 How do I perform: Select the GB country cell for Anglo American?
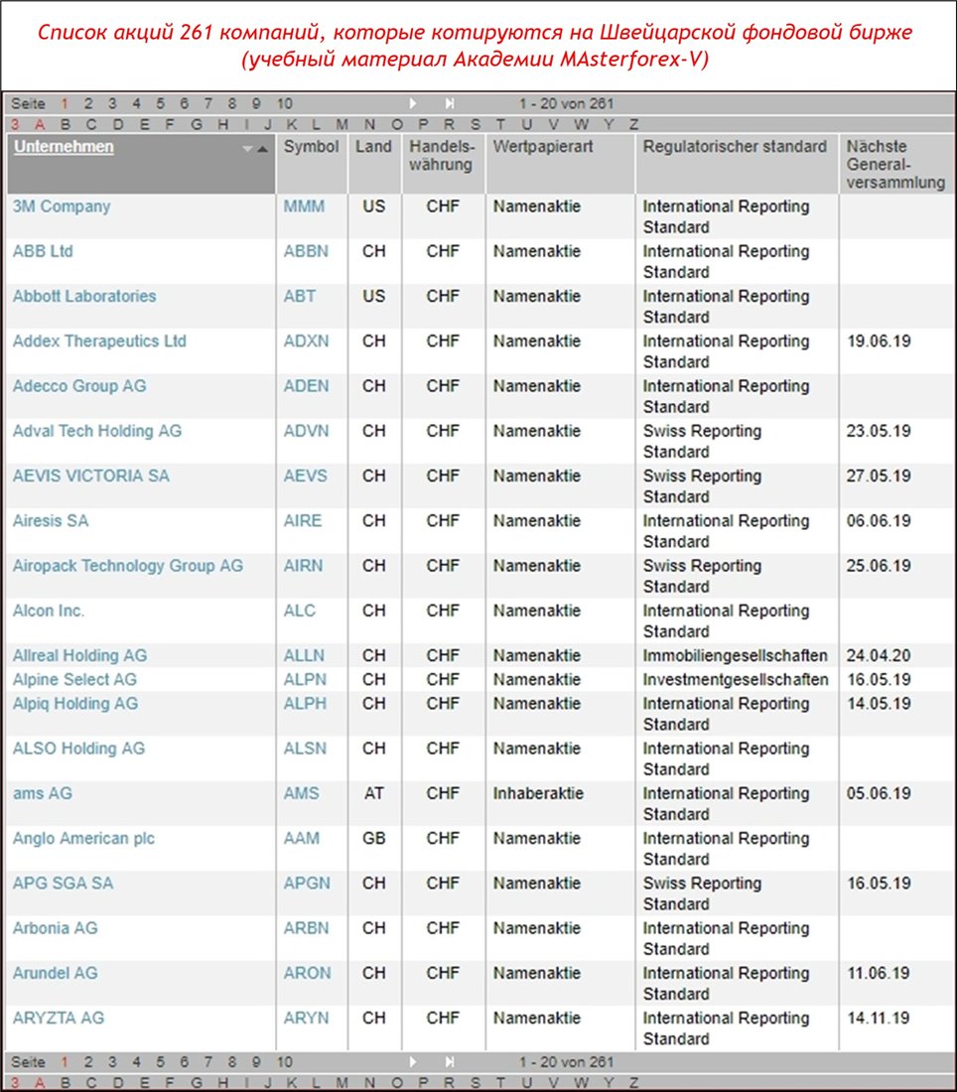point(374,839)
